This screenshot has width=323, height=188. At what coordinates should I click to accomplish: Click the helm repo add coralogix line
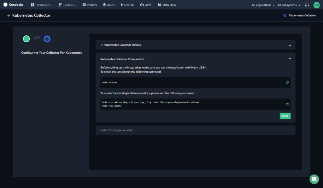[x=150, y=102]
